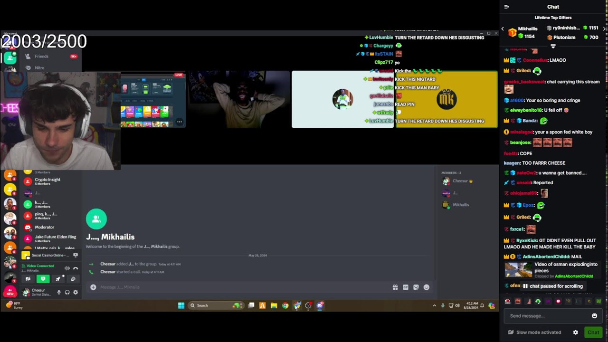Start an activity with rocket icon
This screenshot has height=342, width=608.
58,279
